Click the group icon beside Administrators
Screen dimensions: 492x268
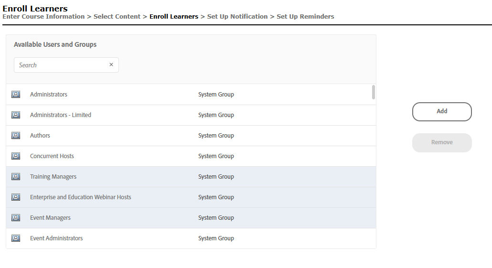coord(16,95)
